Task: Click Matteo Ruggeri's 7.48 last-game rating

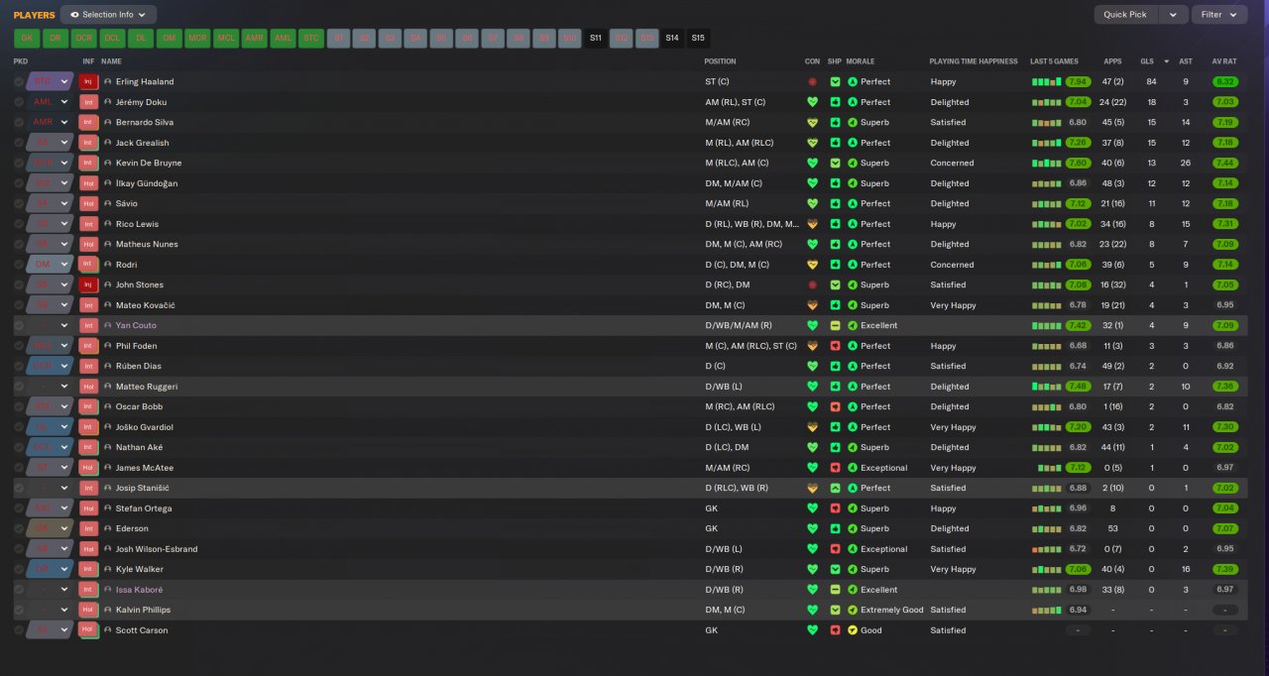Action: 1078,387
